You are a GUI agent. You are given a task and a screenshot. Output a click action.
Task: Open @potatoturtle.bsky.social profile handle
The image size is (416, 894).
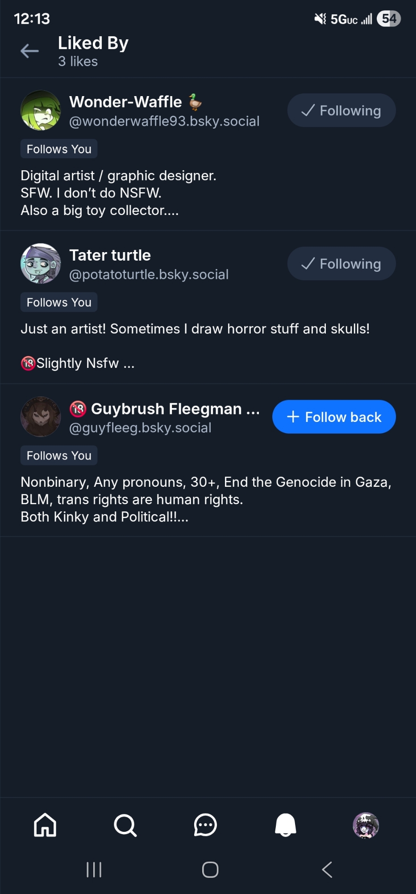[149, 274]
